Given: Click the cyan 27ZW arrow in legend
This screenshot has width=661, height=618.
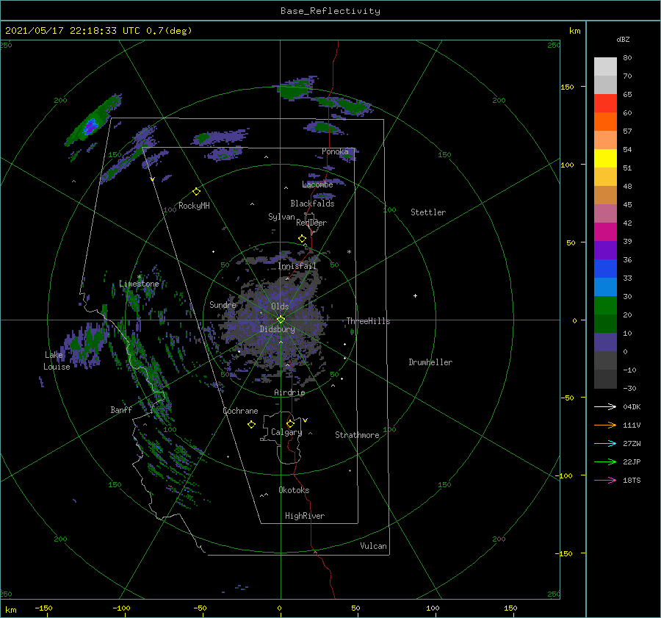Looking at the screenshot, I should 605,443.
